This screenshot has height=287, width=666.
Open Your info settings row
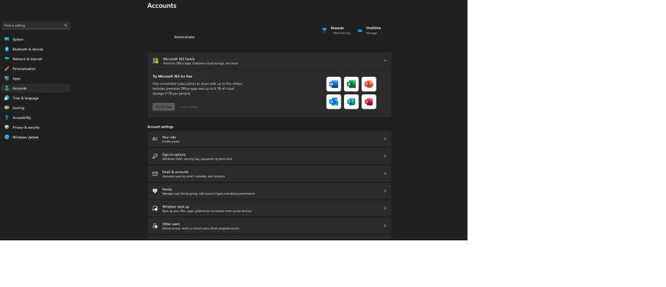[269, 139]
